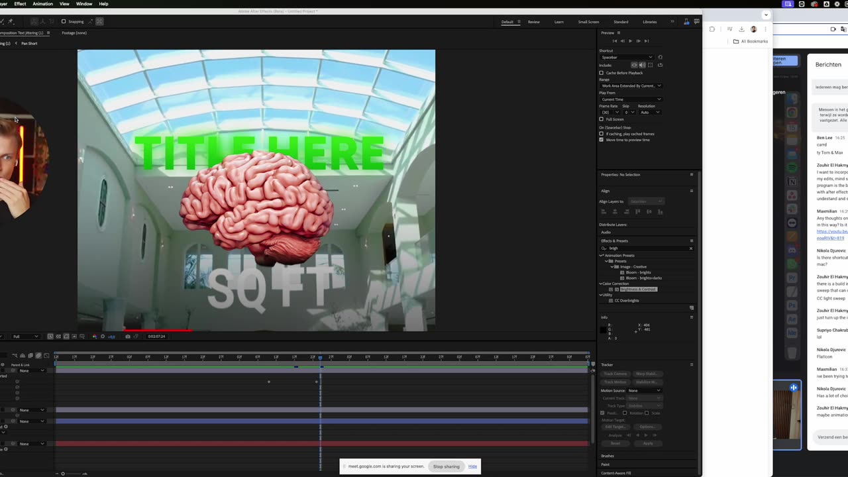Screen dimensions: 848x477
Task: Step back one frame in Preview panel
Action: (622, 41)
